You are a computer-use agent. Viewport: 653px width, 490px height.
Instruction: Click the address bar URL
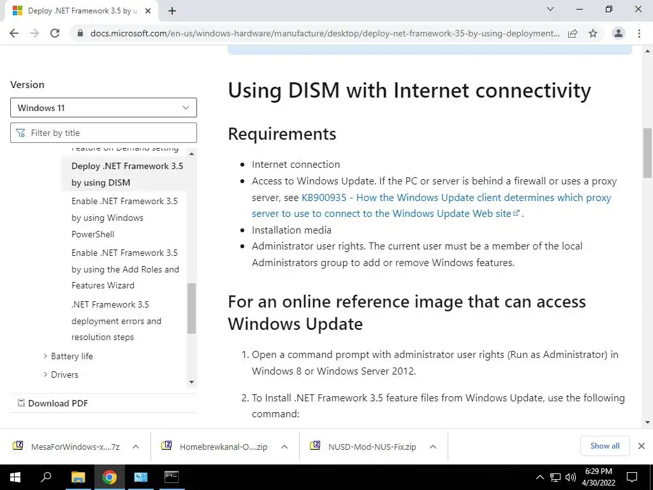click(x=325, y=33)
